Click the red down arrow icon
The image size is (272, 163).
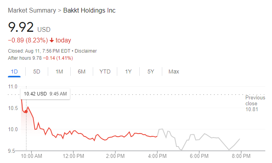tap(51, 40)
